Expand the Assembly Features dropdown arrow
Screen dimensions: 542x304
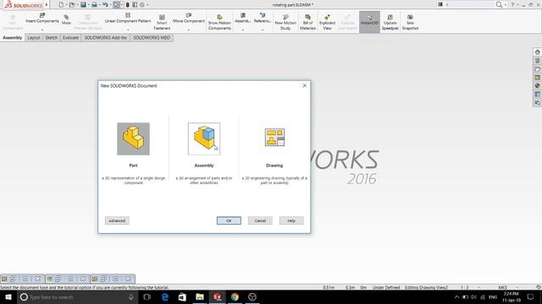pyautogui.click(x=243, y=30)
